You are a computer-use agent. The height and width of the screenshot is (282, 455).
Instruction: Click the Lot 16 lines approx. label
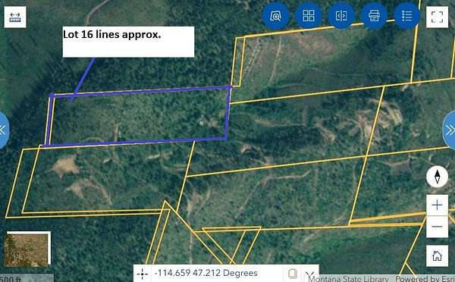pos(111,35)
